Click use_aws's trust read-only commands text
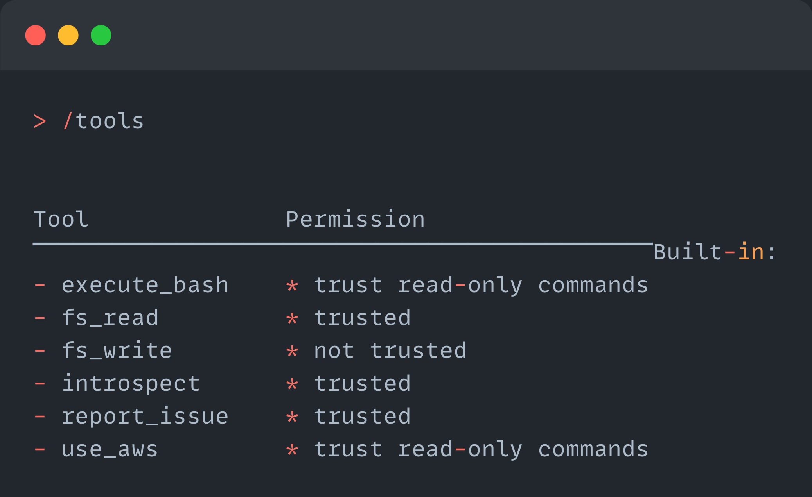This screenshot has height=497, width=812. pyautogui.click(x=481, y=449)
